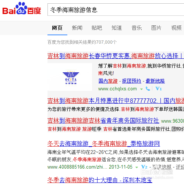Open the 视频 tab
184x184 pixels.
tap(176, 28)
